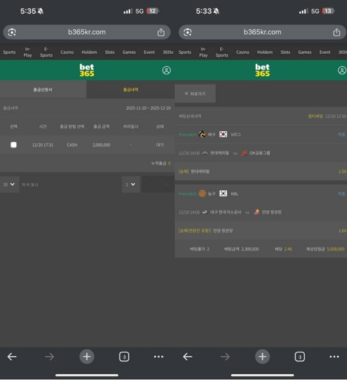Image resolution: width=347 pixels, height=380 pixels.
Task: Select the 출금신청서 tab
Action: [43, 90]
